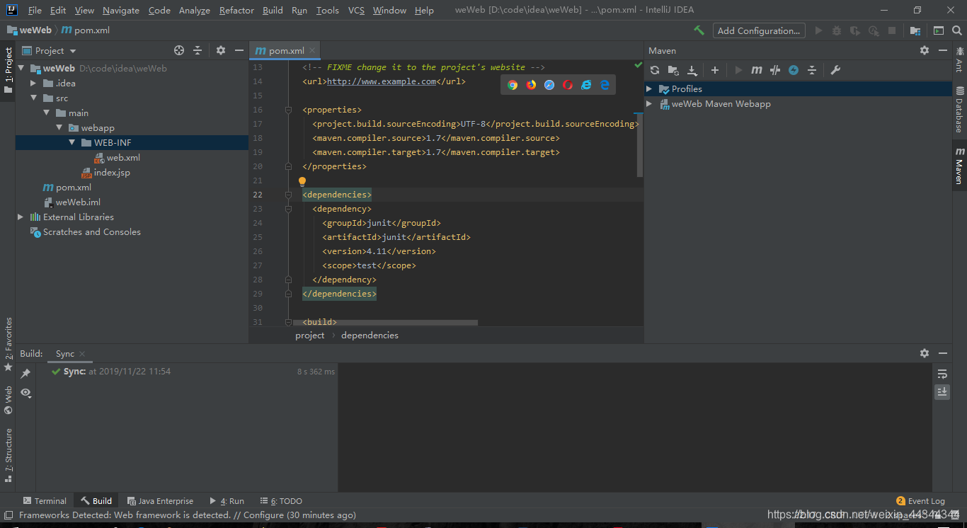The image size is (967, 528).
Task: Click http://www.example.com link in editor
Action: (382, 81)
